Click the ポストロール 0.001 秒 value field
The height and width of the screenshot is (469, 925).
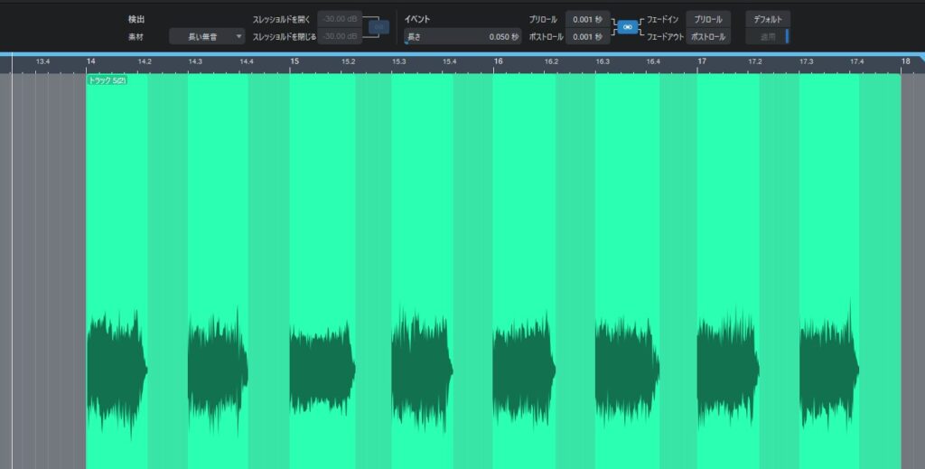pyautogui.click(x=587, y=37)
